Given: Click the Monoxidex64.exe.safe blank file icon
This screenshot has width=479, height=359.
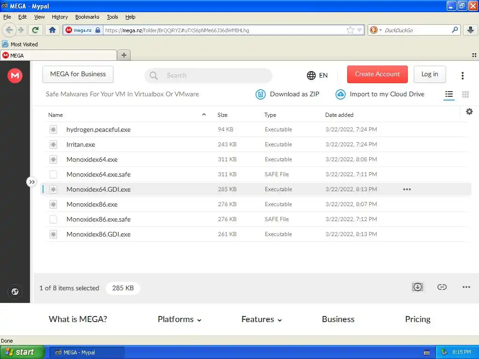Looking at the screenshot, I should [x=53, y=174].
